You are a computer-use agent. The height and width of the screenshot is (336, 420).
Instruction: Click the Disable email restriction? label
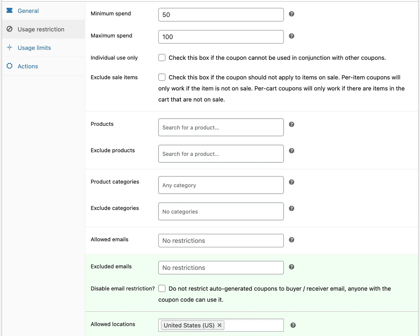tap(123, 289)
